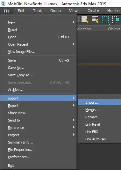Choose Open... from File menu
This screenshot has height=170, width=121.
[x=39, y=37]
